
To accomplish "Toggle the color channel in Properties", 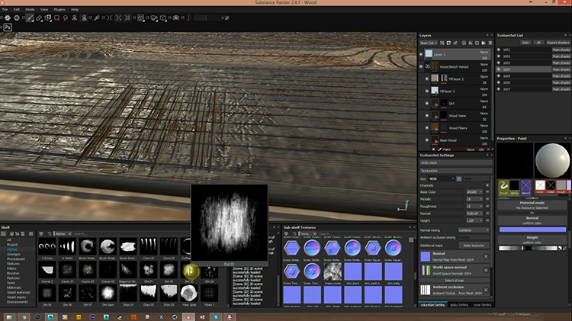I will [x=540, y=185].
